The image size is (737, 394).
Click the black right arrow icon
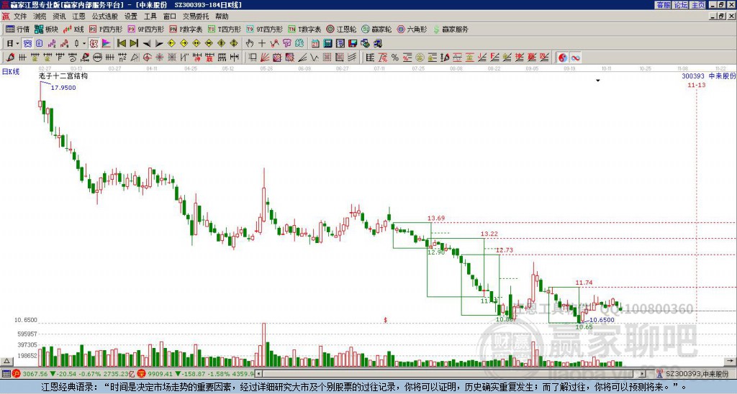[x=159, y=44]
